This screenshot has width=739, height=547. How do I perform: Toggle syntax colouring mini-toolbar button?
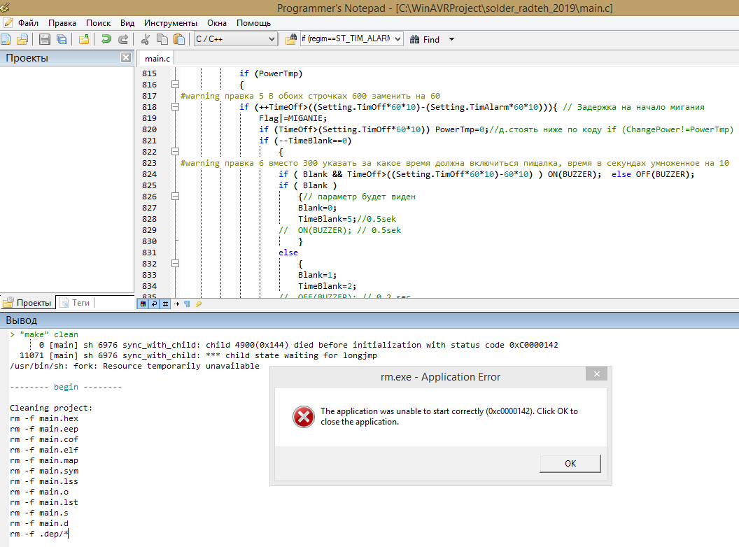pos(143,304)
